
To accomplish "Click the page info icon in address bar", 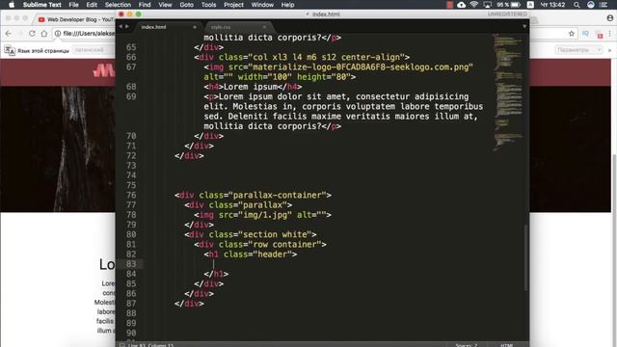I will 58,34.
